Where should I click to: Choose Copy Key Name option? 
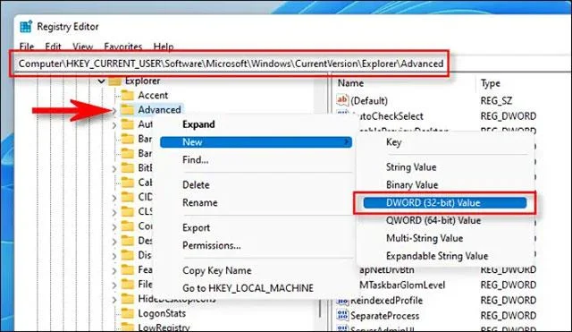[x=216, y=270]
